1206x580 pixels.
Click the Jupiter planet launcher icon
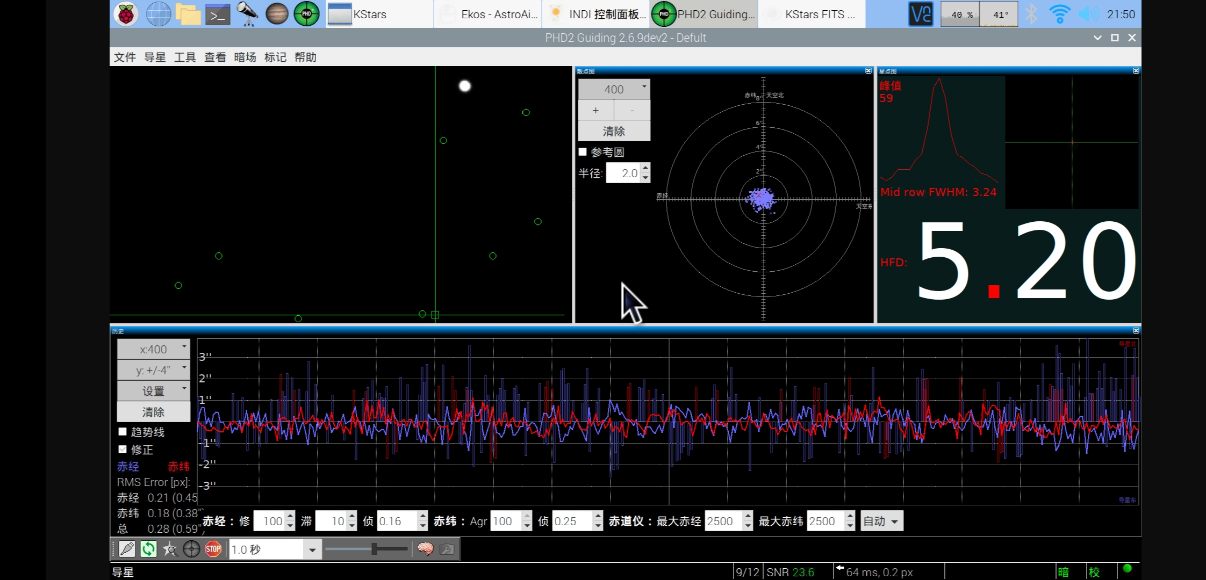tap(277, 14)
